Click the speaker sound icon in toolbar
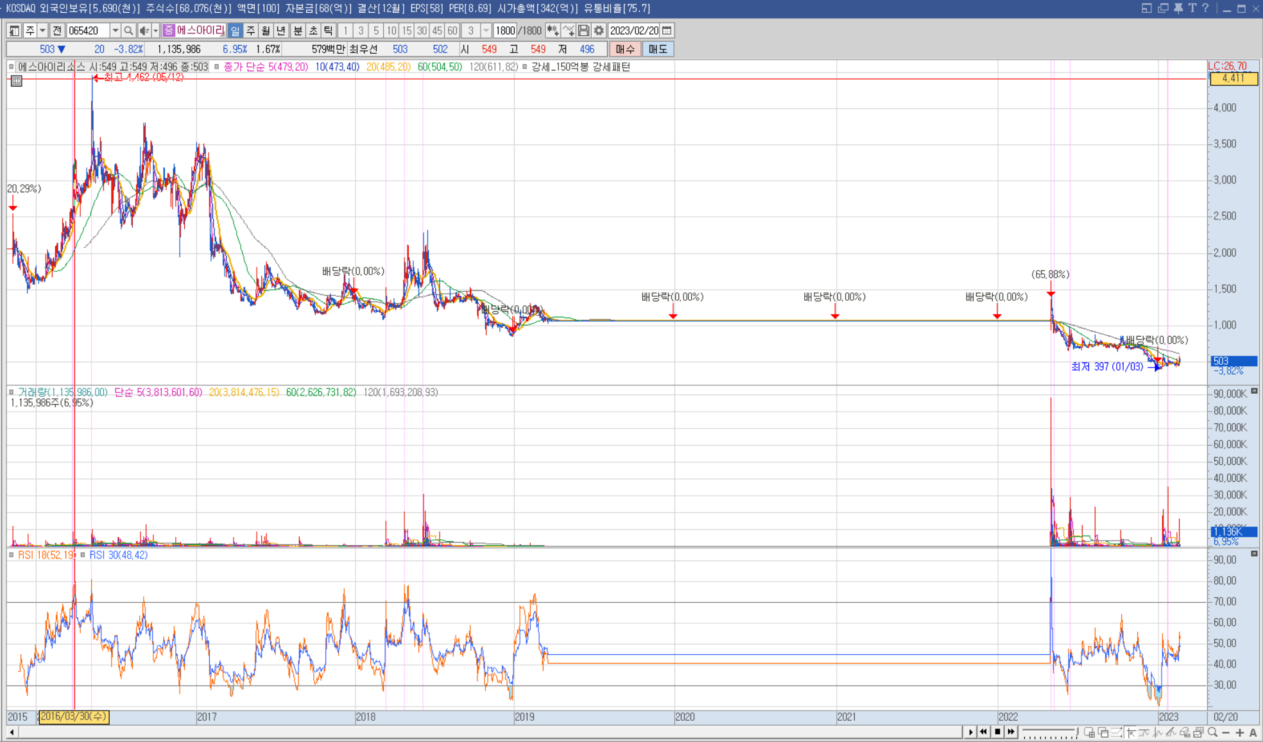1263x742 pixels. 144,31
